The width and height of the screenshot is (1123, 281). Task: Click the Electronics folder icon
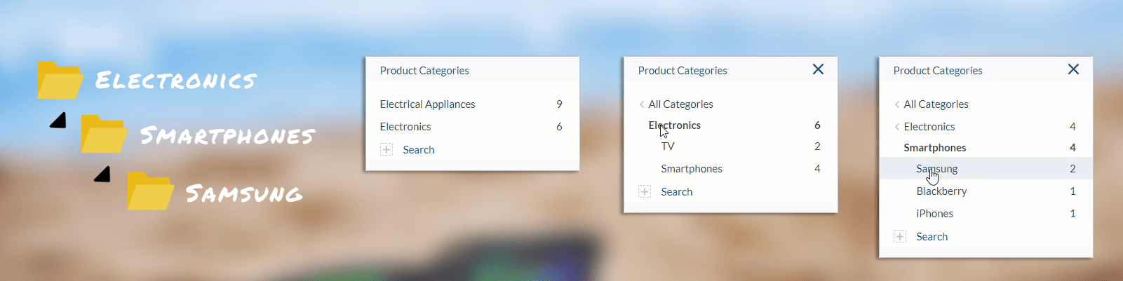pos(60,81)
